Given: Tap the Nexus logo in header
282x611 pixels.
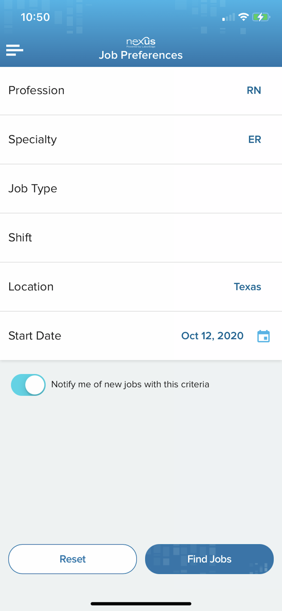Looking at the screenshot, I should tap(141, 42).
